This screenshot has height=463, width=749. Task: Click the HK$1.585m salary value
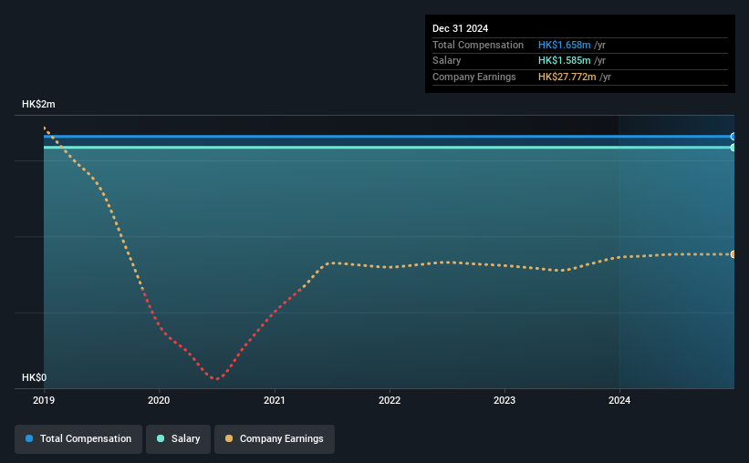point(564,61)
